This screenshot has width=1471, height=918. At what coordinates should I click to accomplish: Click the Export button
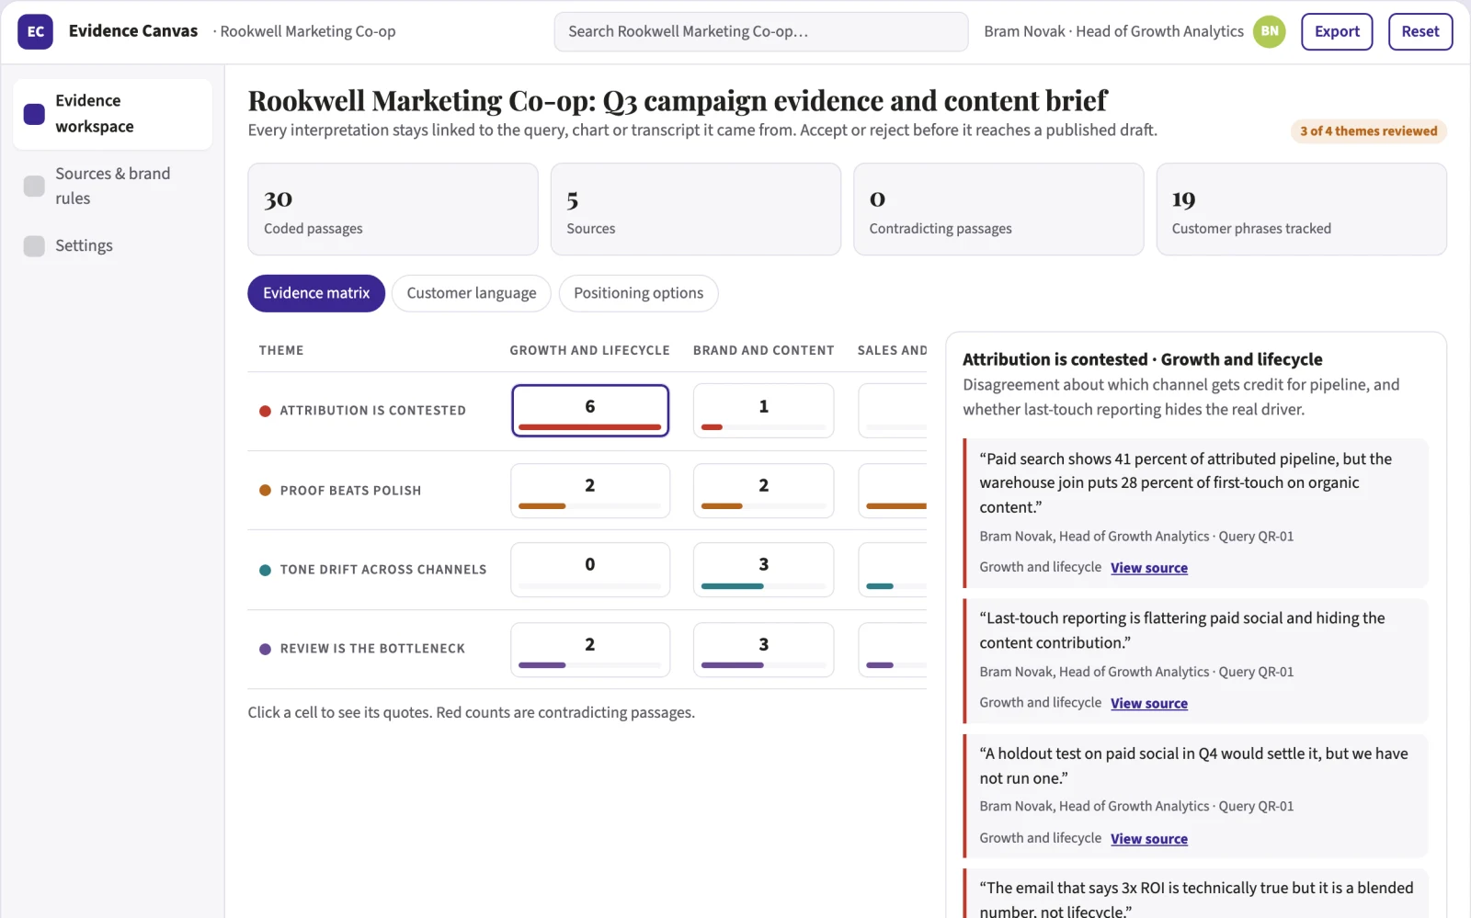(1337, 31)
